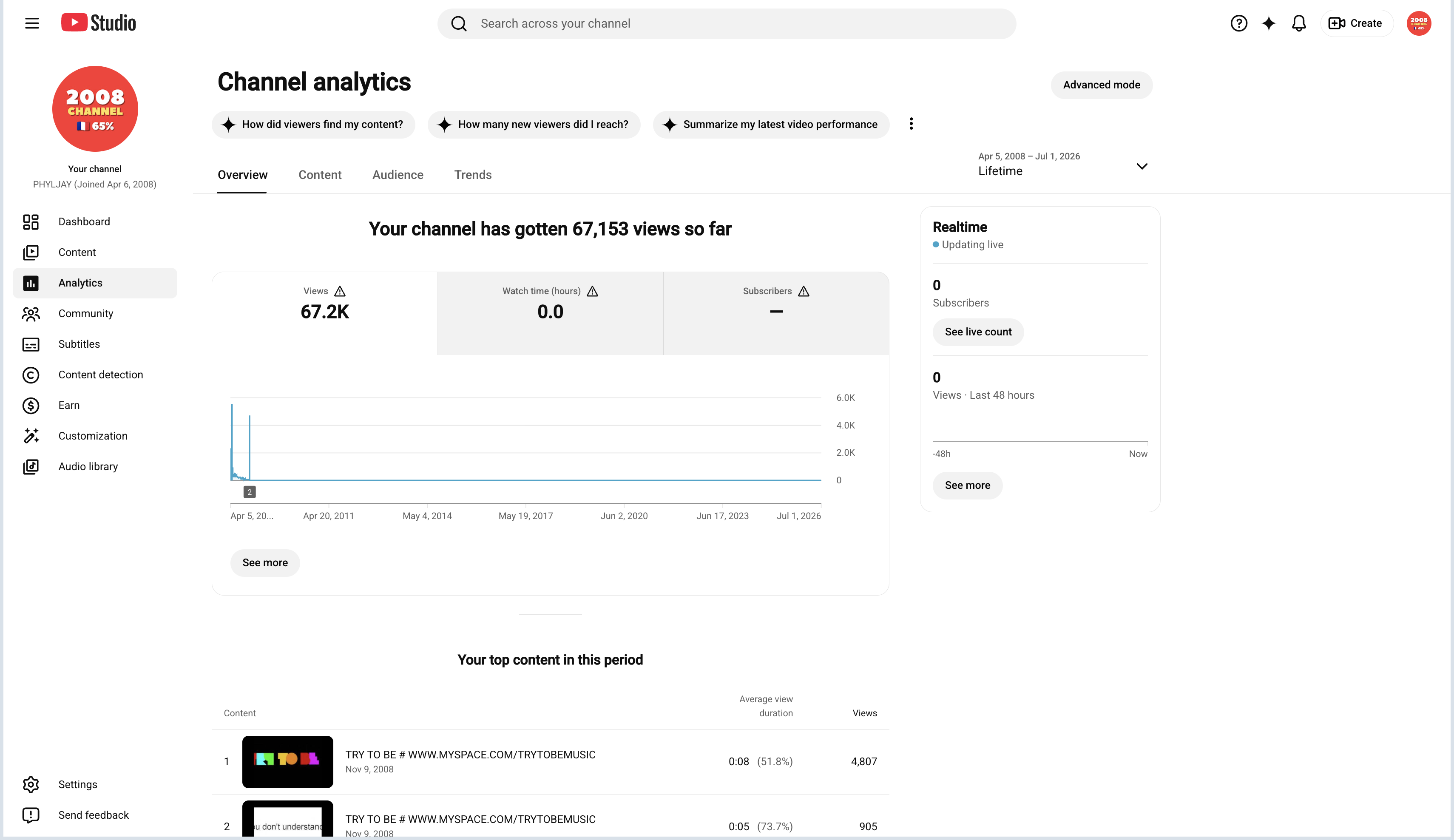The width and height of the screenshot is (1454, 840).
Task: Click See more under views chart
Action: (x=265, y=562)
